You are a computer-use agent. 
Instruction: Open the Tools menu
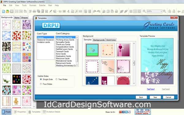click(x=24, y=6)
